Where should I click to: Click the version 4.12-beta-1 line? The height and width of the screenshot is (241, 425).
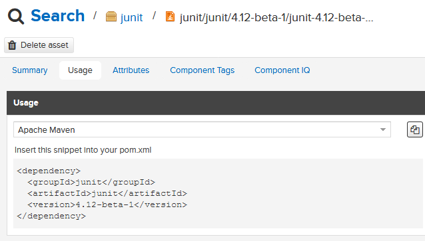[107, 204]
